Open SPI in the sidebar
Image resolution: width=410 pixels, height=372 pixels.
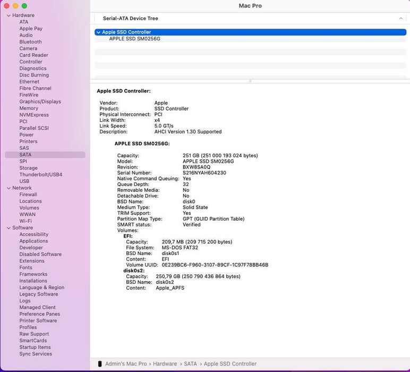point(23,162)
